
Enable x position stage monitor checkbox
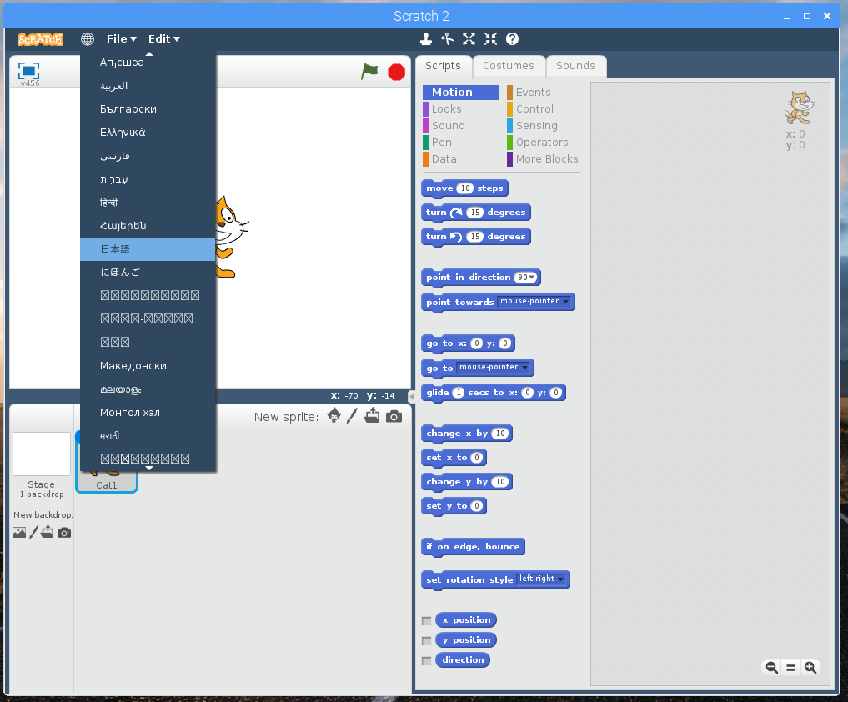pyautogui.click(x=427, y=621)
